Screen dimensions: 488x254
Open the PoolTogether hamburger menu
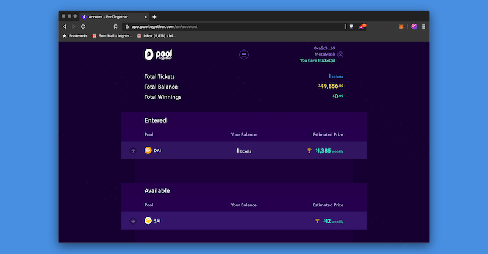pos(244,54)
